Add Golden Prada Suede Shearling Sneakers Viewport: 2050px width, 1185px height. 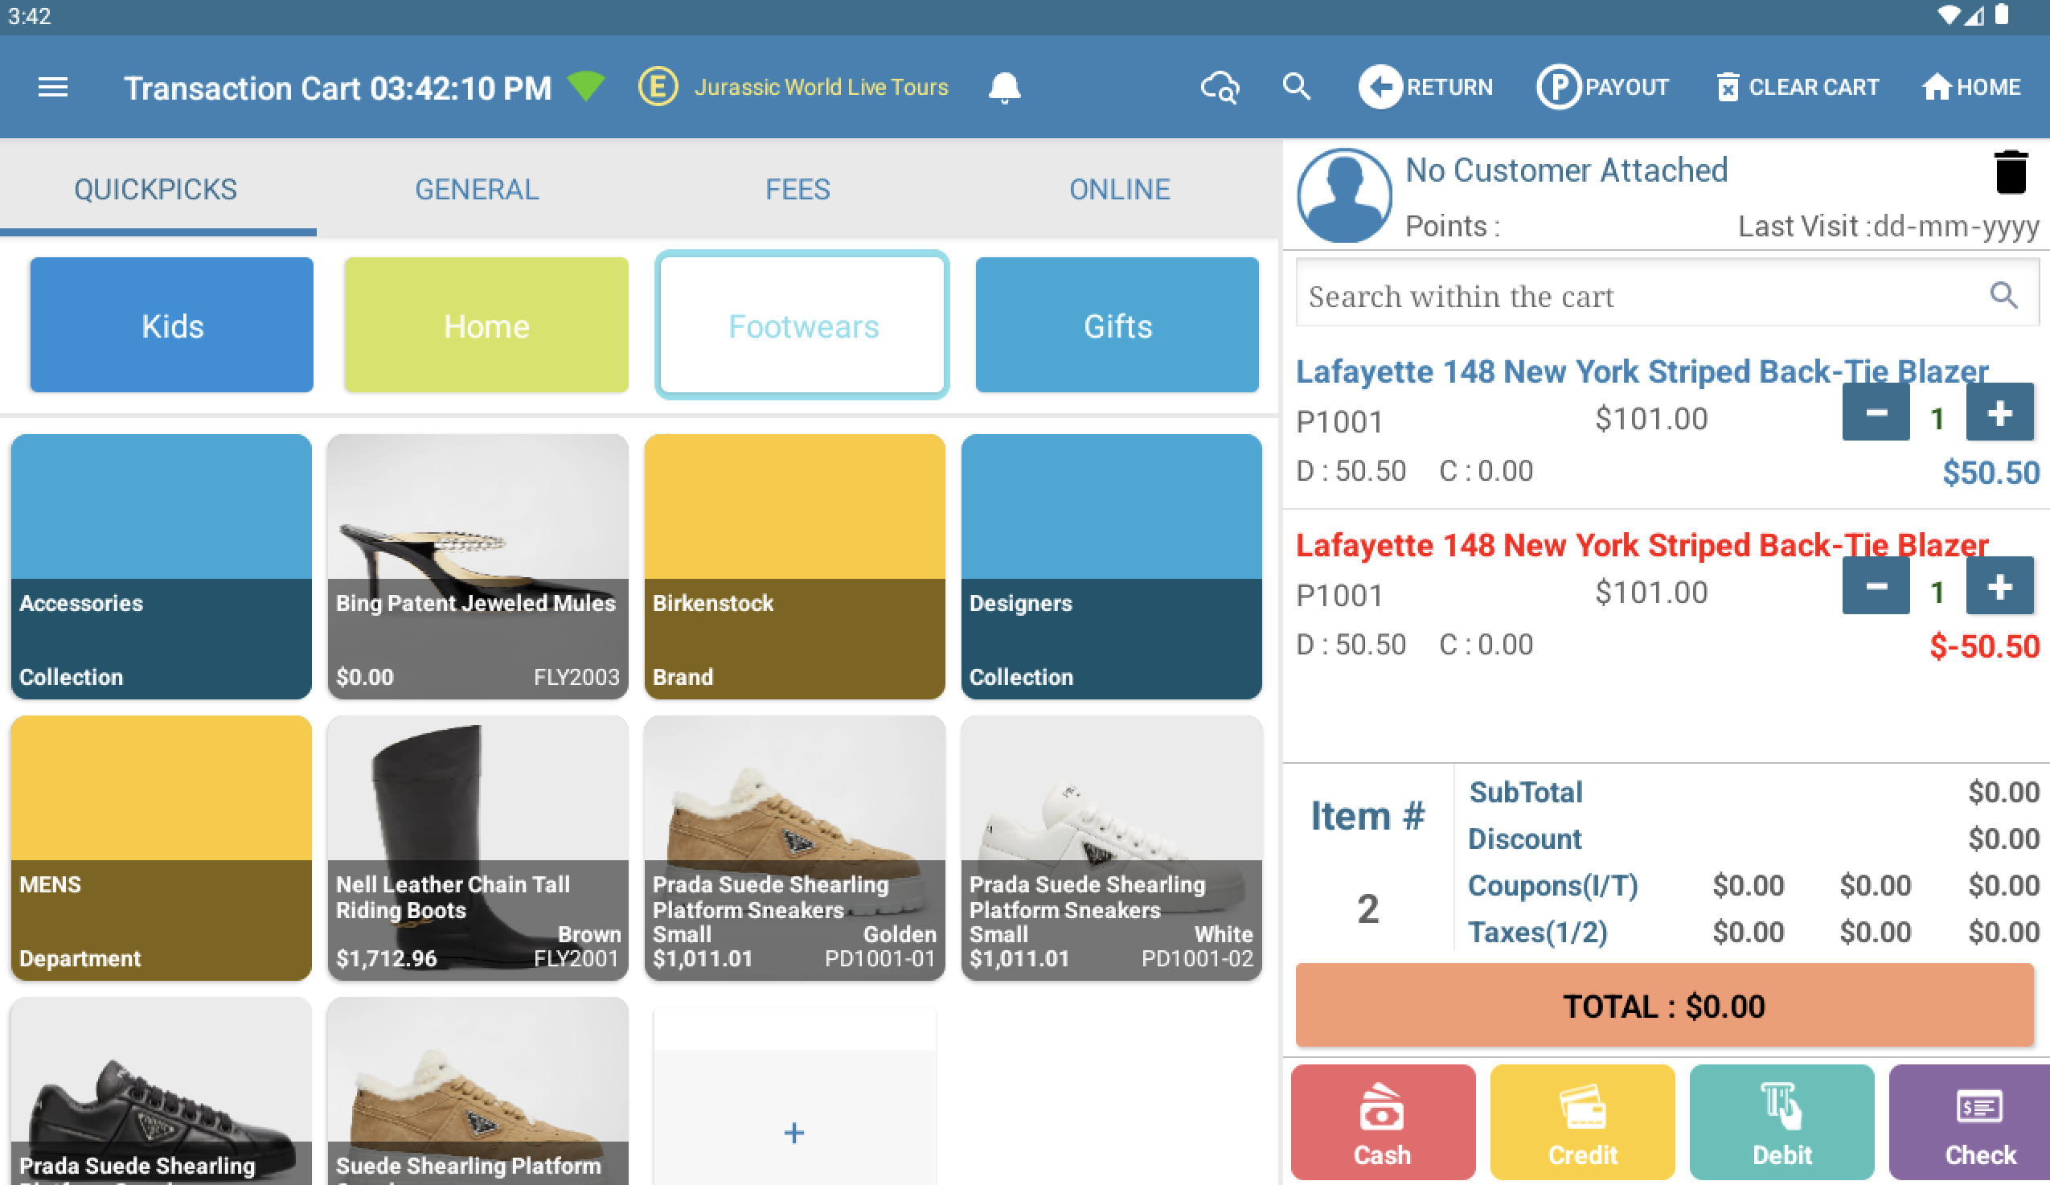coord(795,848)
